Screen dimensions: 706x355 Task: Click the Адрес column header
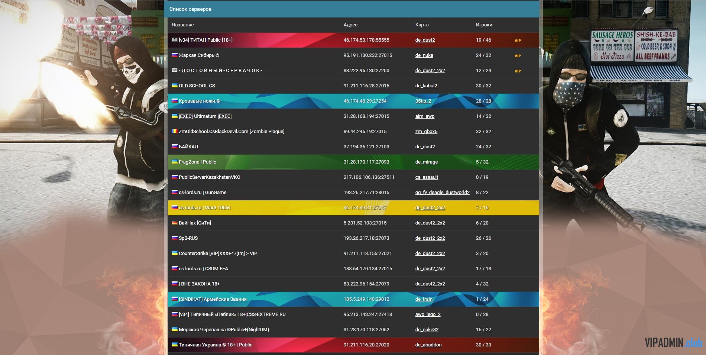pos(350,25)
